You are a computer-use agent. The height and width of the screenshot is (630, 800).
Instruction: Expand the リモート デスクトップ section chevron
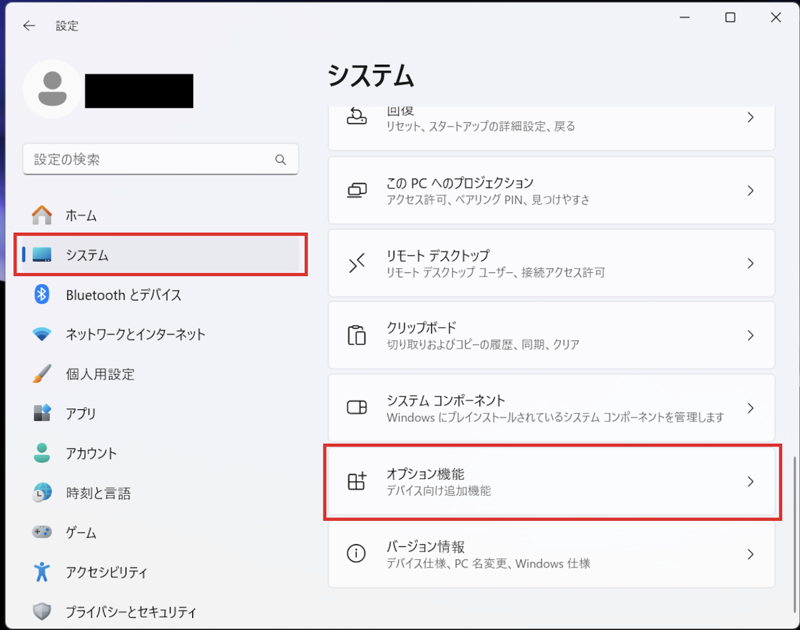click(750, 263)
